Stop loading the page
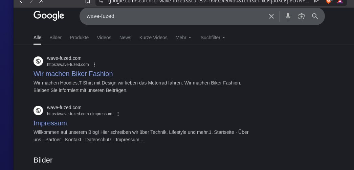The image size is (354, 170). coord(41,1)
